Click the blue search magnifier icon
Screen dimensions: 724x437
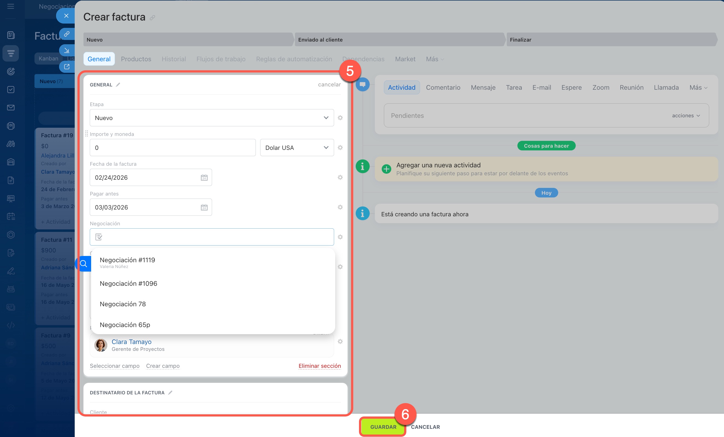(x=84, y=264)
